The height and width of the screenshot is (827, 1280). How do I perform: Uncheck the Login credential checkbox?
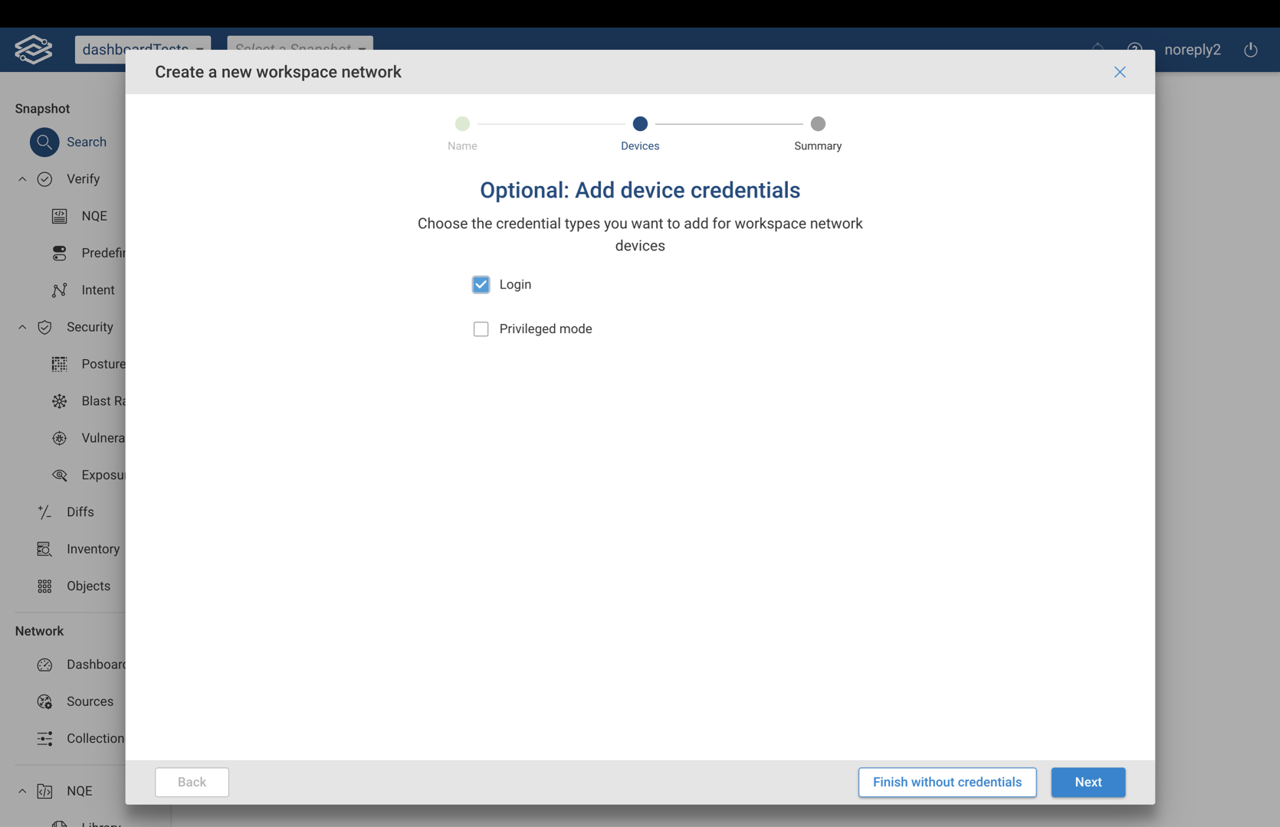[481, 285]
